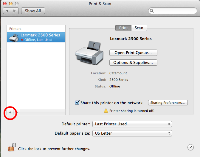The image size is (200, 157).
Task: Click the open padlock icon
Action: pyautogui.click(x=12, y=147)
